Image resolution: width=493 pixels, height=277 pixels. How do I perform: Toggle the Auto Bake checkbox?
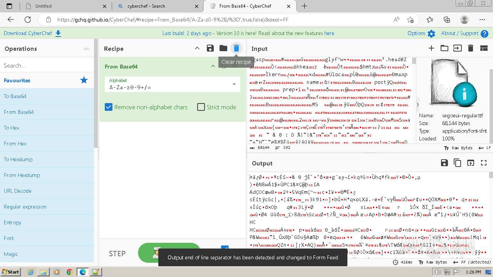(225, 249)
